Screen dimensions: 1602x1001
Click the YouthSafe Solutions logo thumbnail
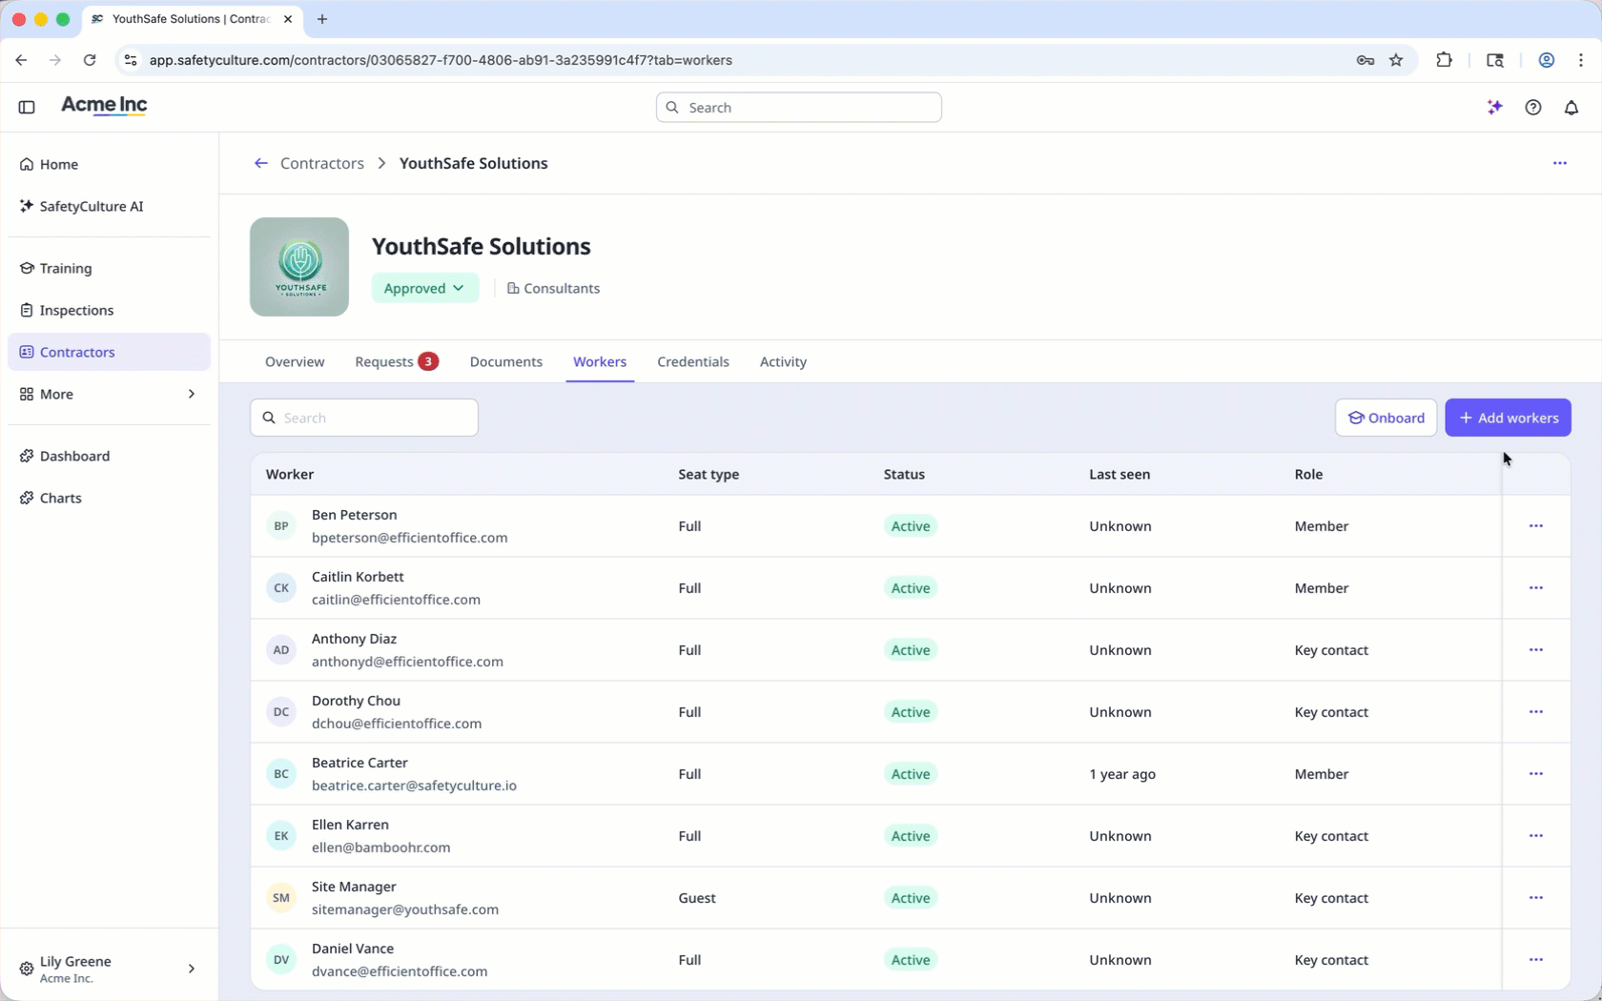299,267
